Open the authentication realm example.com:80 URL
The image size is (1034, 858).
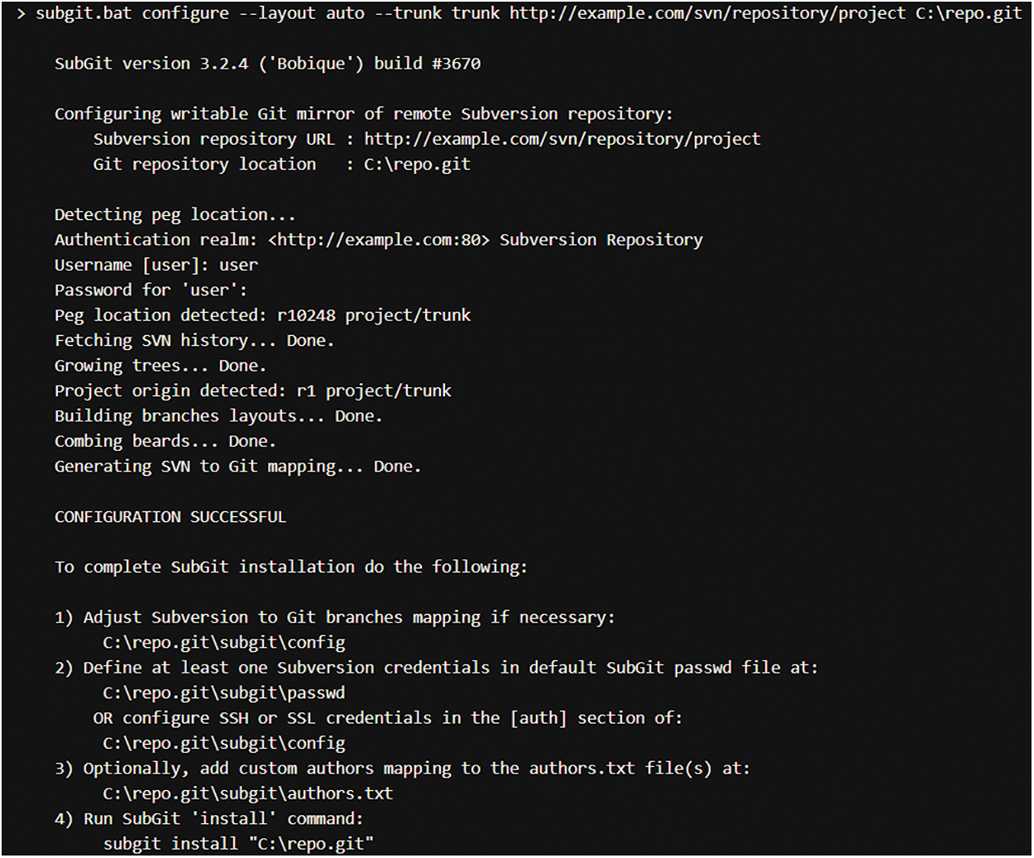[379, 240]
